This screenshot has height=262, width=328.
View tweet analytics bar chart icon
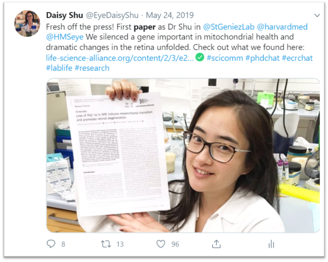tap(271, 244)
